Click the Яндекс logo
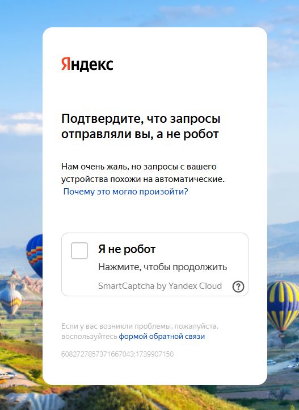Viewport: 299px width, 410px height. [x=87, y=64]
